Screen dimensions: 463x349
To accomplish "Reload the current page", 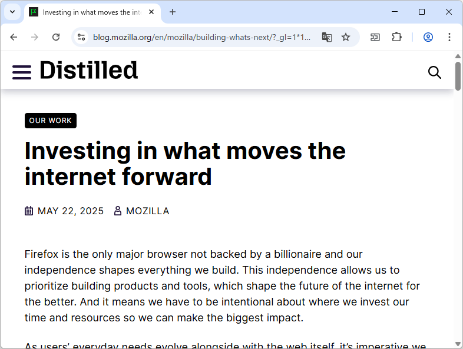I will coord(56,37).
